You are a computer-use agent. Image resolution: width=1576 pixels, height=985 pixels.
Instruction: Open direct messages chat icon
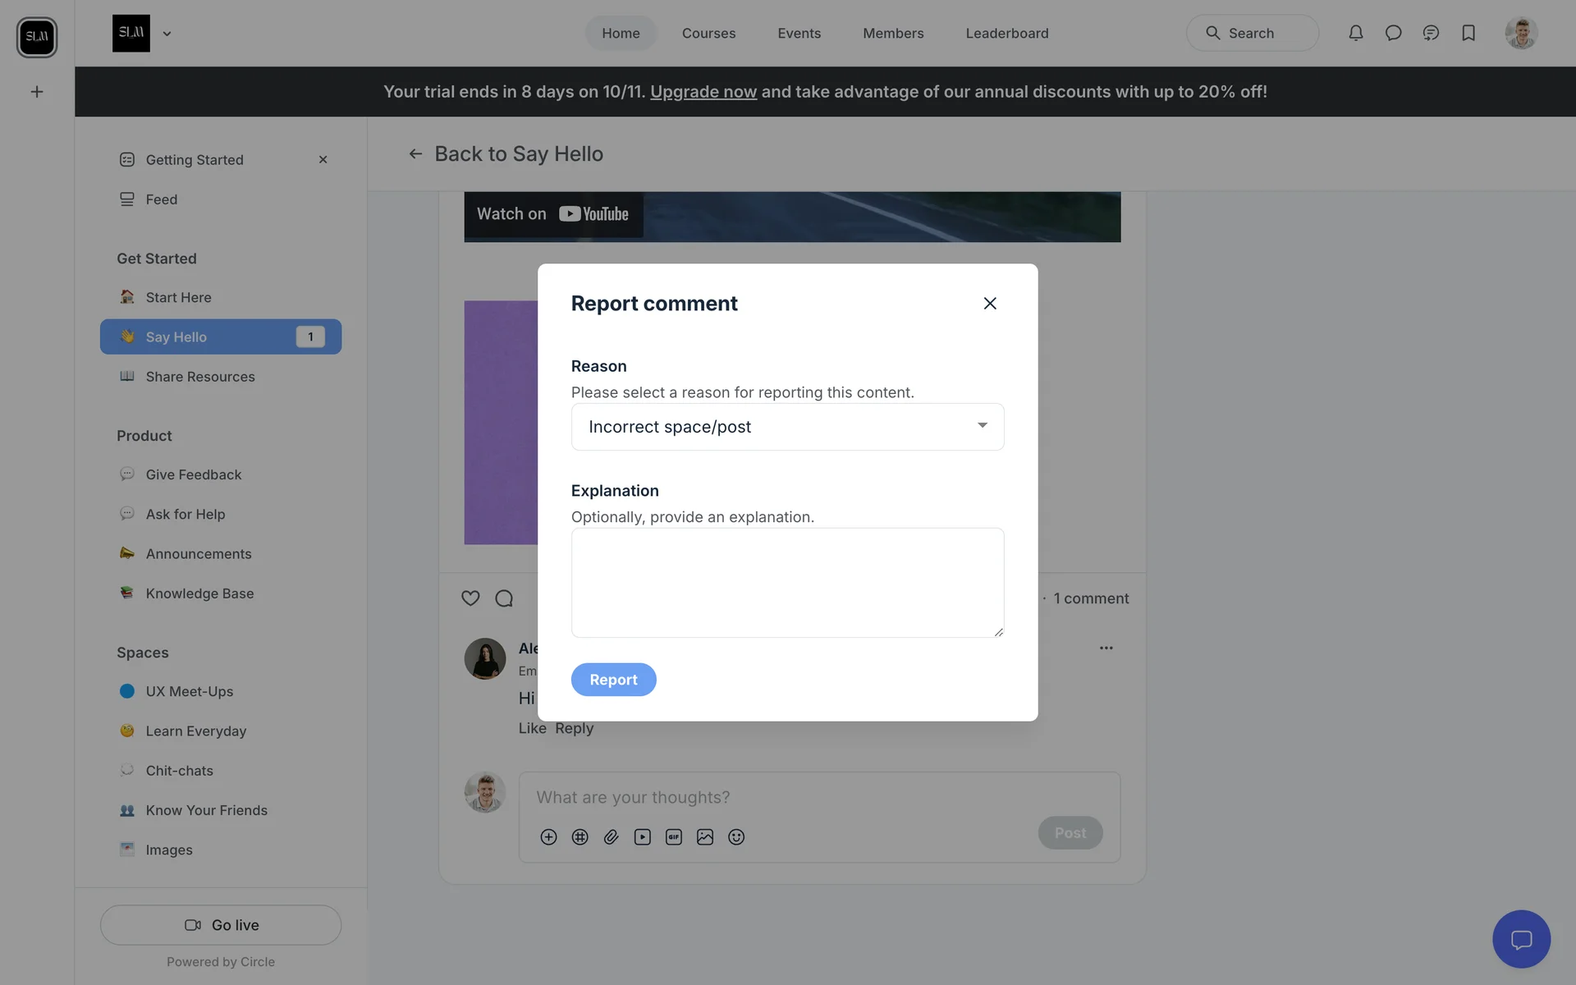tap(1393, 33)
